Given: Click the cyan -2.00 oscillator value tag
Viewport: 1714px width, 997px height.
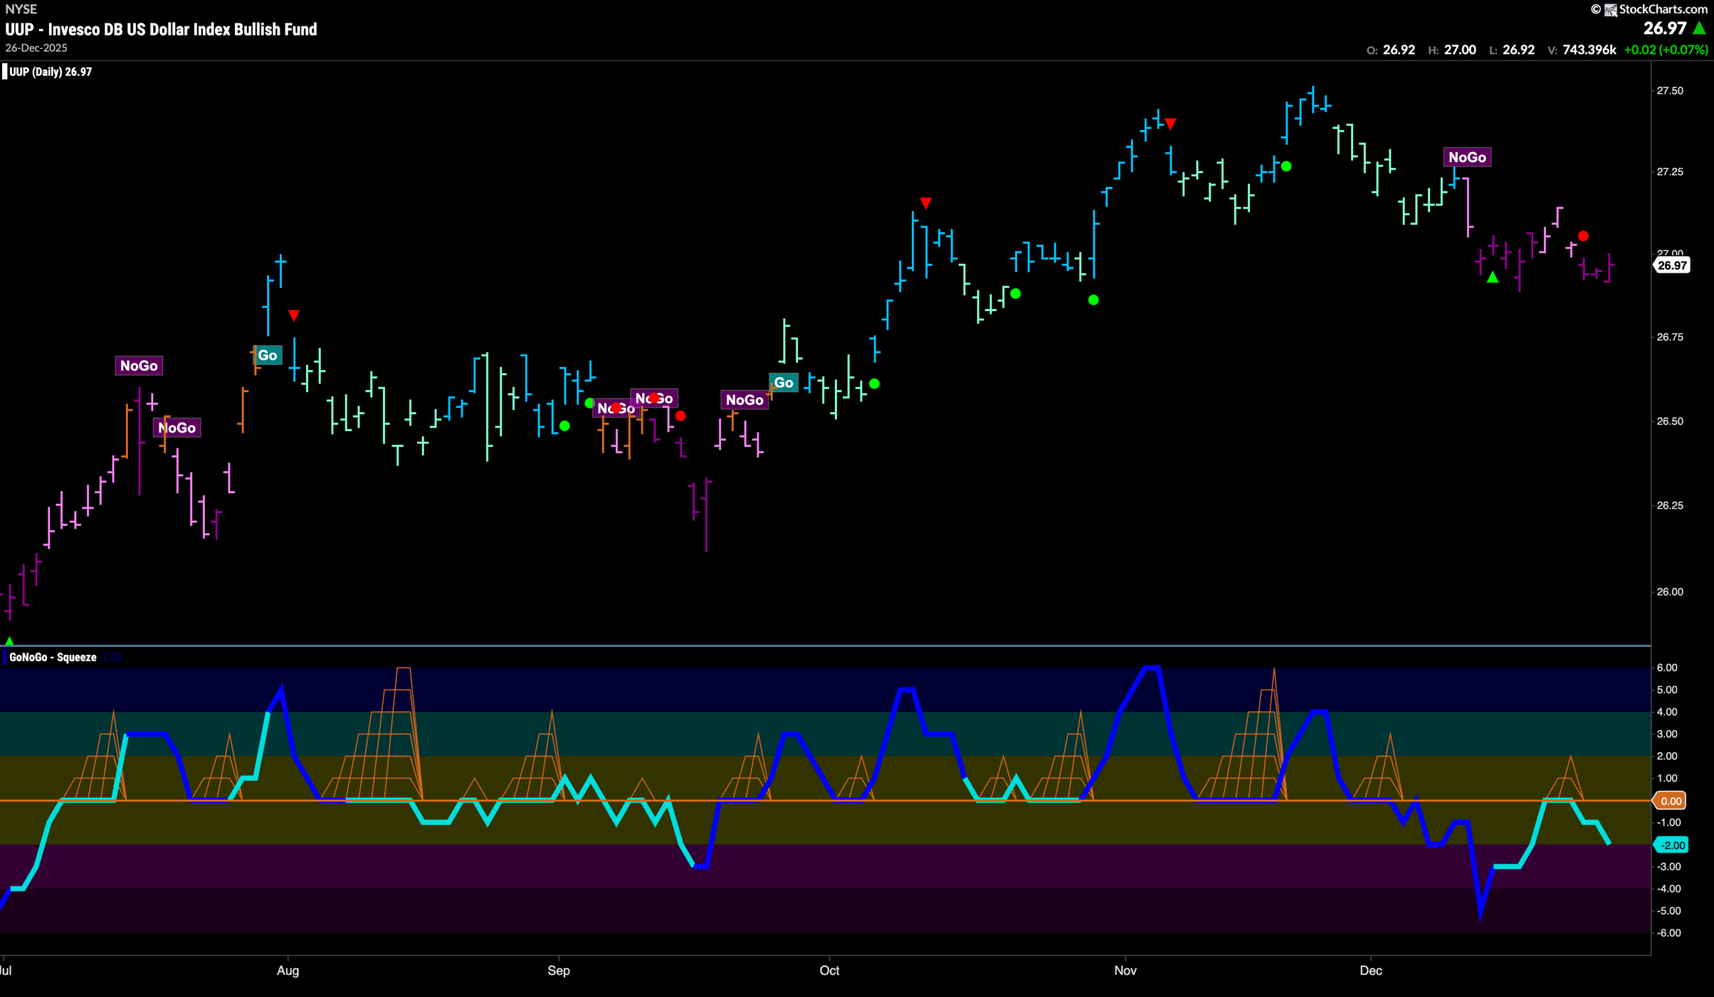Looking at the screenshot, I should coord(1672,846).
